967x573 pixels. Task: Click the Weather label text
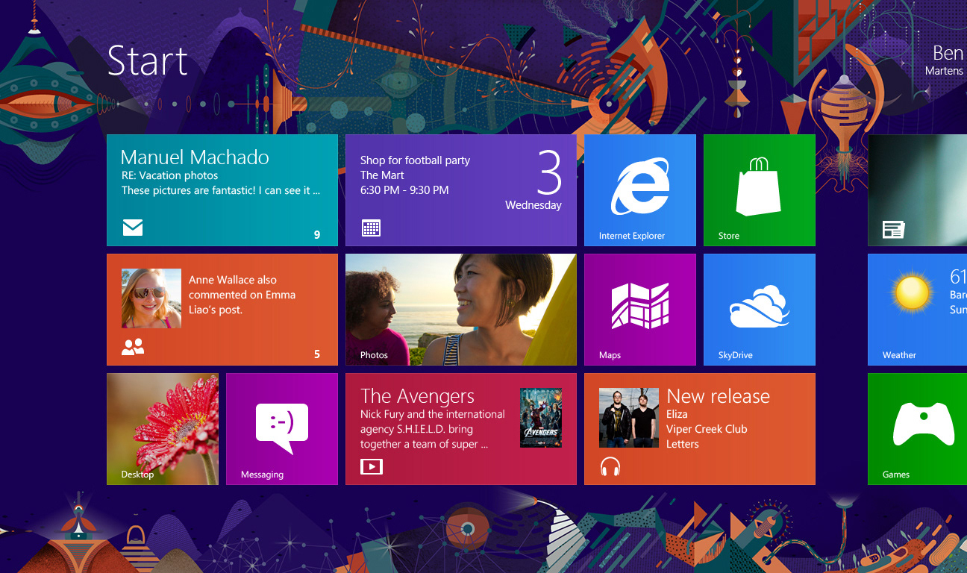point(899,355)
